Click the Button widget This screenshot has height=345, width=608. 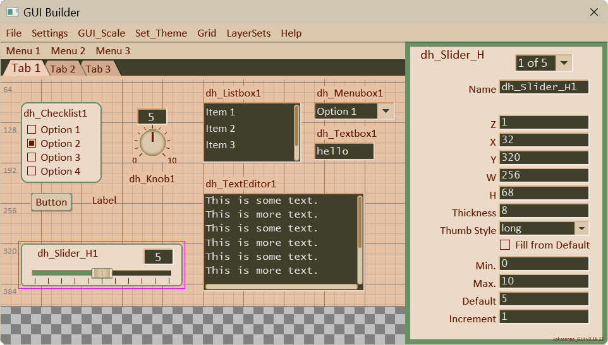pyautogui.click(x=51, y=202)
